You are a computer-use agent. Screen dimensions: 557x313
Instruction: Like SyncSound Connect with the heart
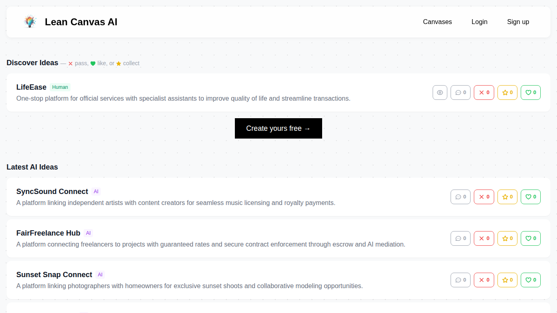(x=530, y=197)
